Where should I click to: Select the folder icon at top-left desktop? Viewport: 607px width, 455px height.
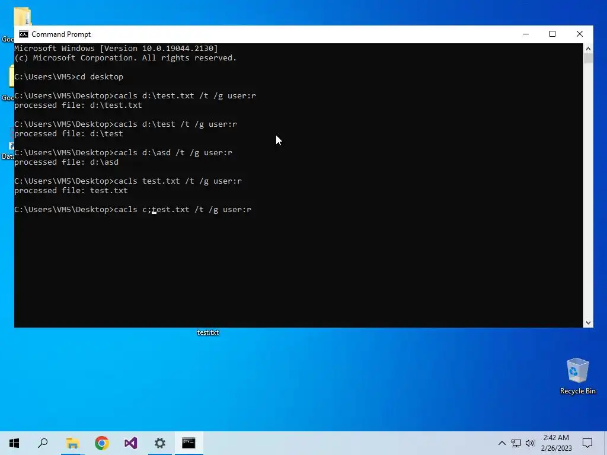[x=22, y=16]
